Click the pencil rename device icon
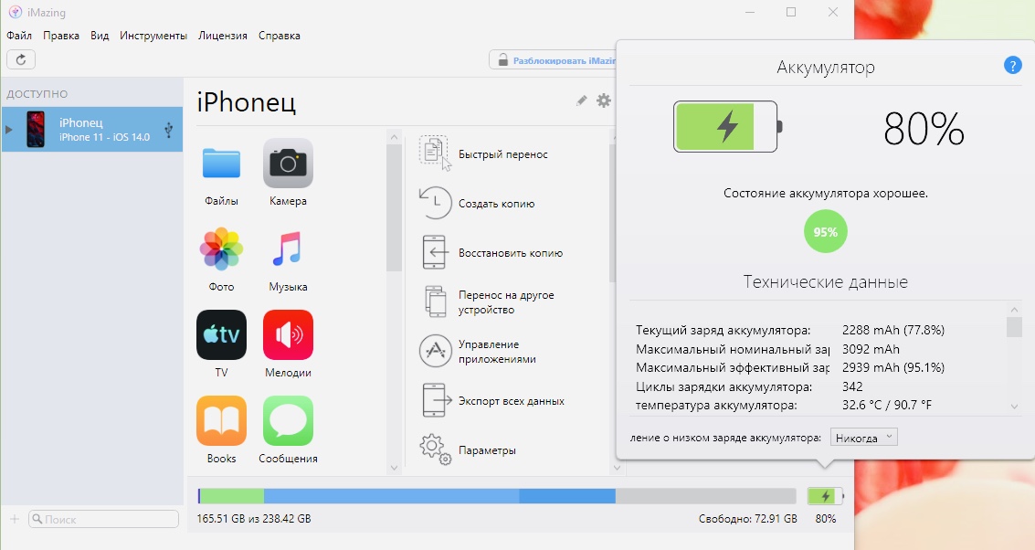Screen dimensions: 1035x550 [x=581, y=100]
